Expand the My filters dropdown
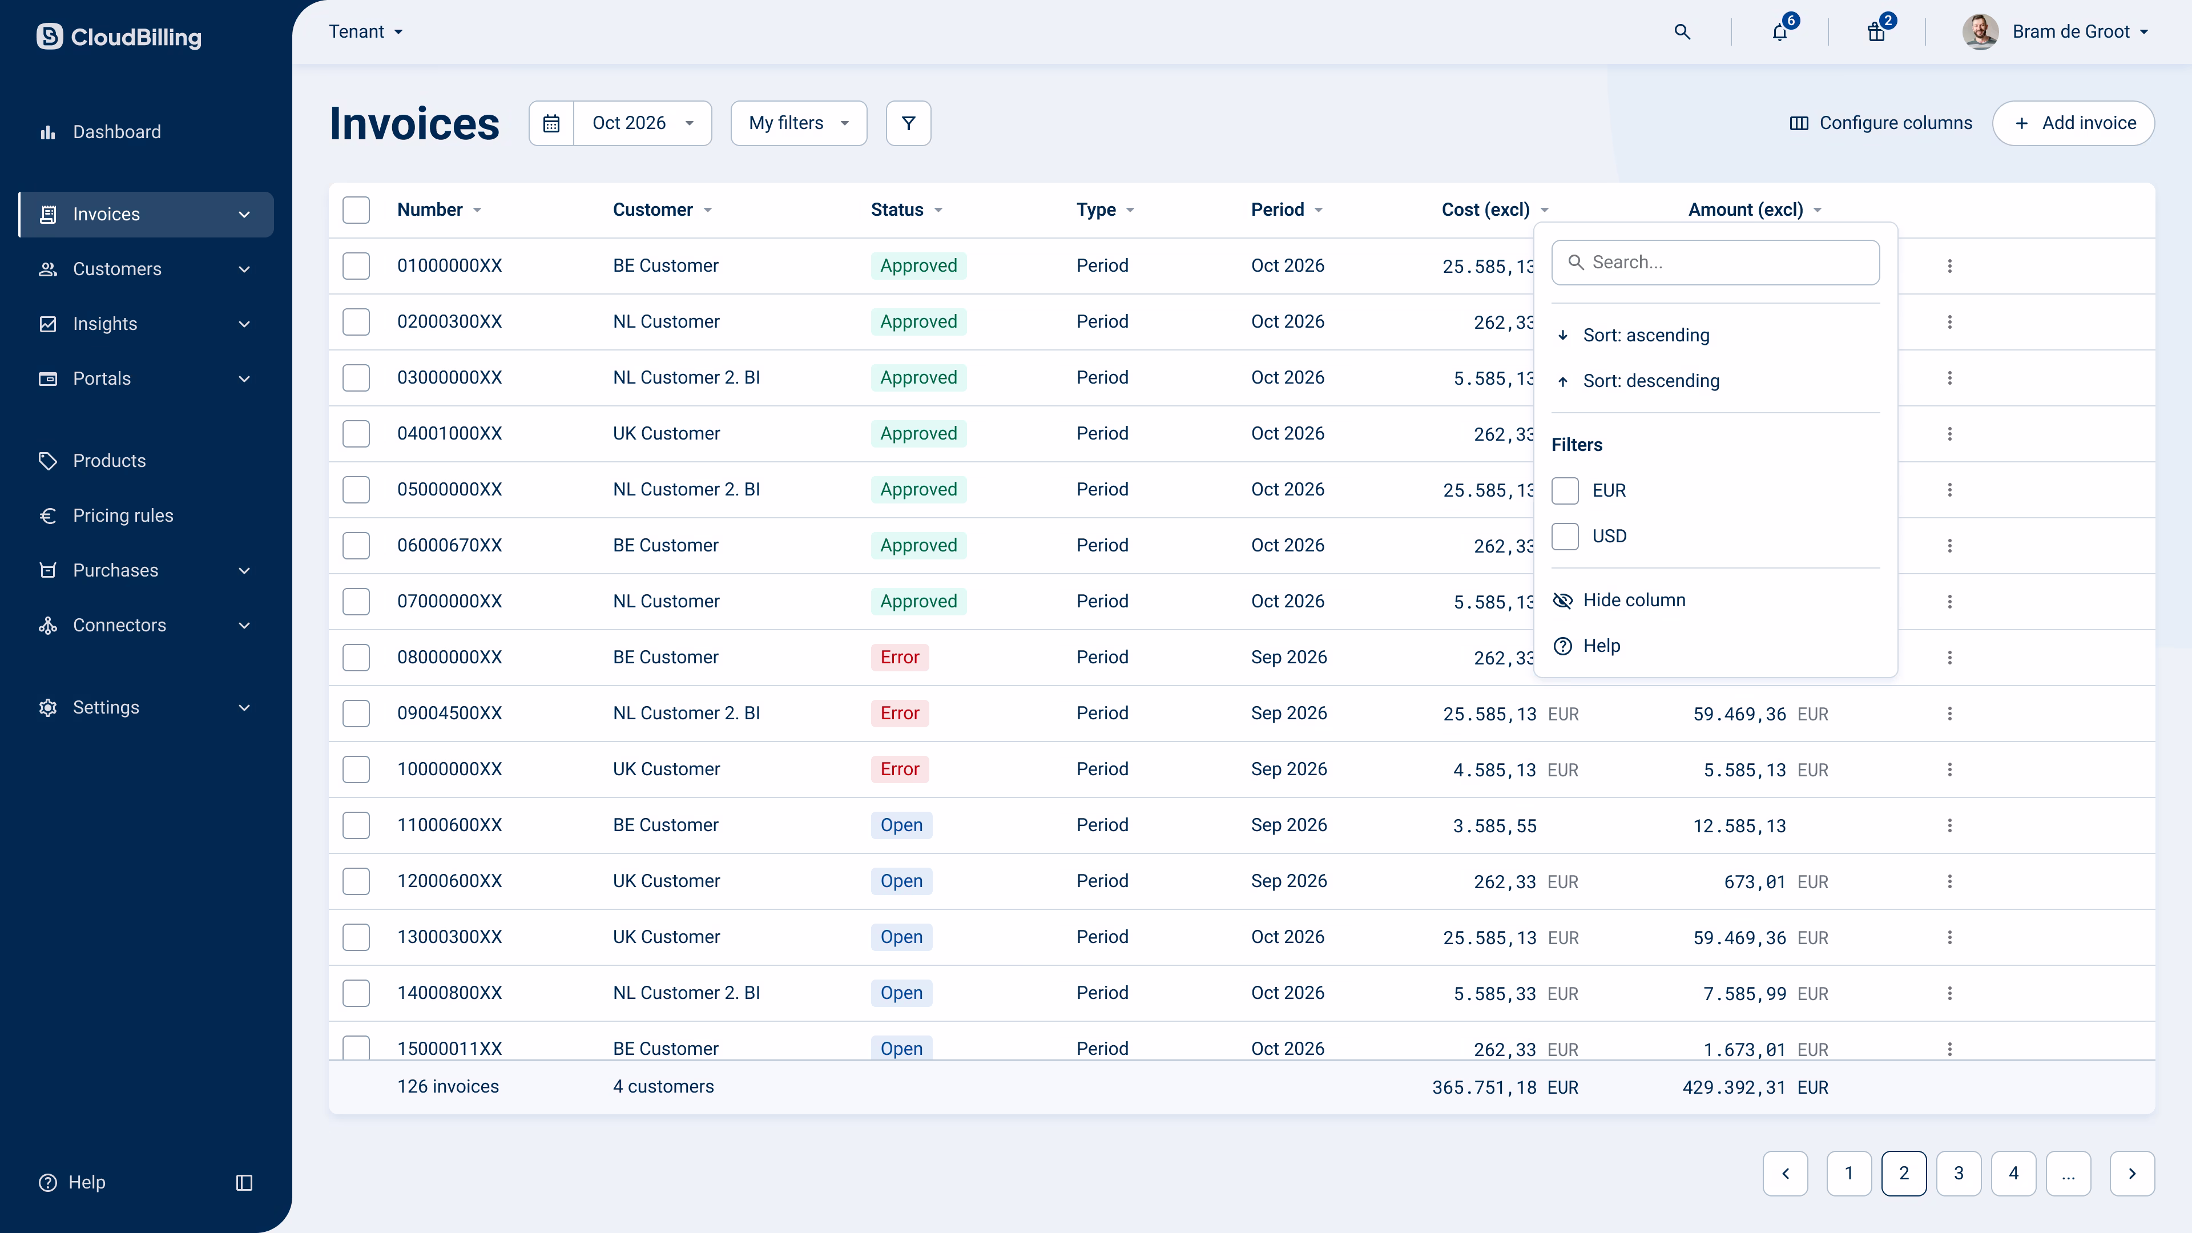The height and width of the screenshot is (1233, 2192). point(798,123)
